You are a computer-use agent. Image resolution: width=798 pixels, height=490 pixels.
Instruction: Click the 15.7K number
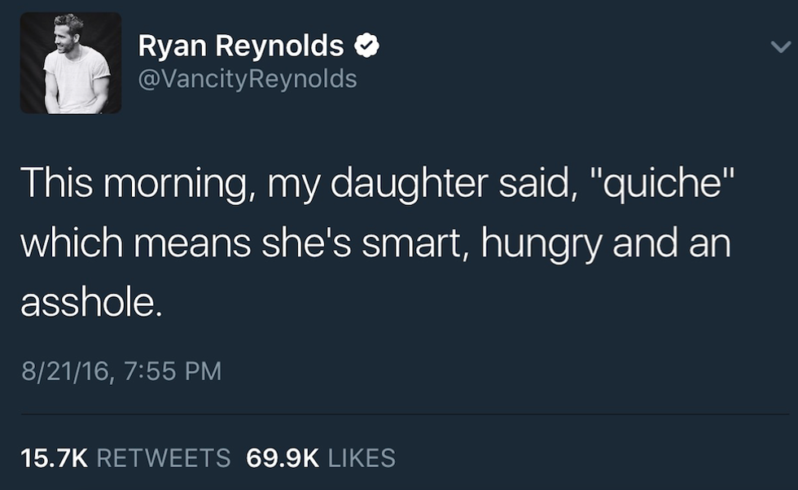tap(54, 457)
